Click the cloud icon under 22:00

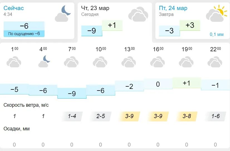(215, 62)
